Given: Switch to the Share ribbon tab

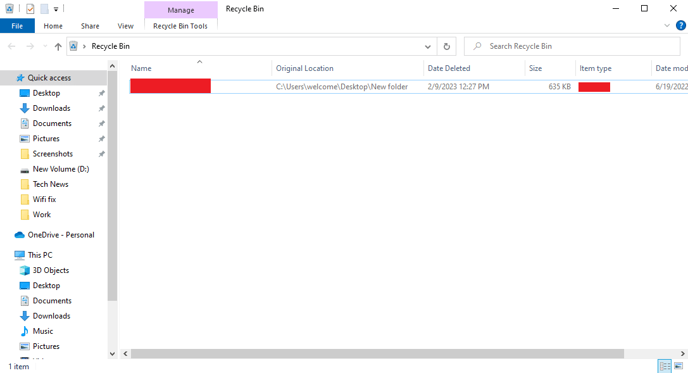Looking at the screenshot, I should coord(90,26).
